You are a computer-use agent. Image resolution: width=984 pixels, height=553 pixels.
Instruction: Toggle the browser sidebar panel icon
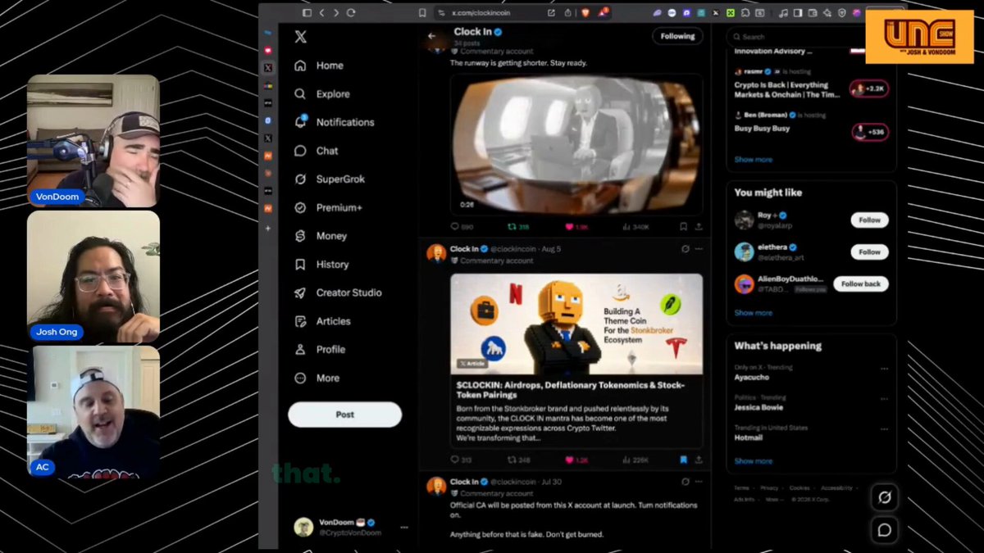(307, 12)
